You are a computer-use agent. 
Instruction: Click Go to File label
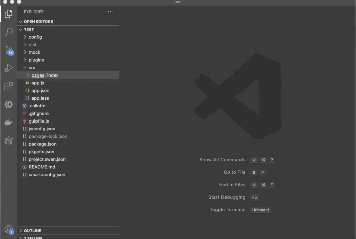point(235,172)
